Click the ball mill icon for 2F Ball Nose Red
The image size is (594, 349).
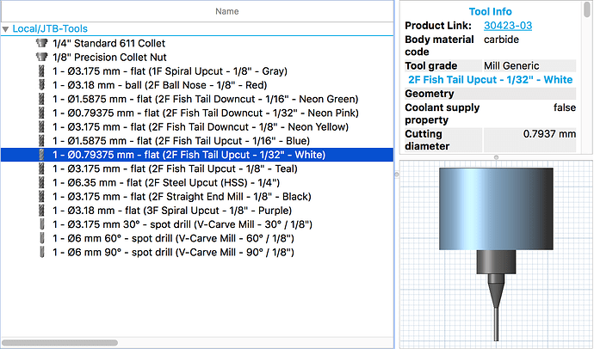point(41,85)
